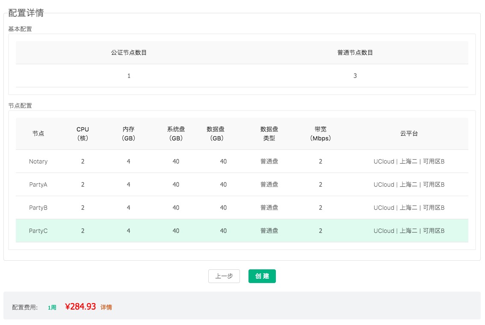Click the CPU (核) column header

[x=83, y=134]
